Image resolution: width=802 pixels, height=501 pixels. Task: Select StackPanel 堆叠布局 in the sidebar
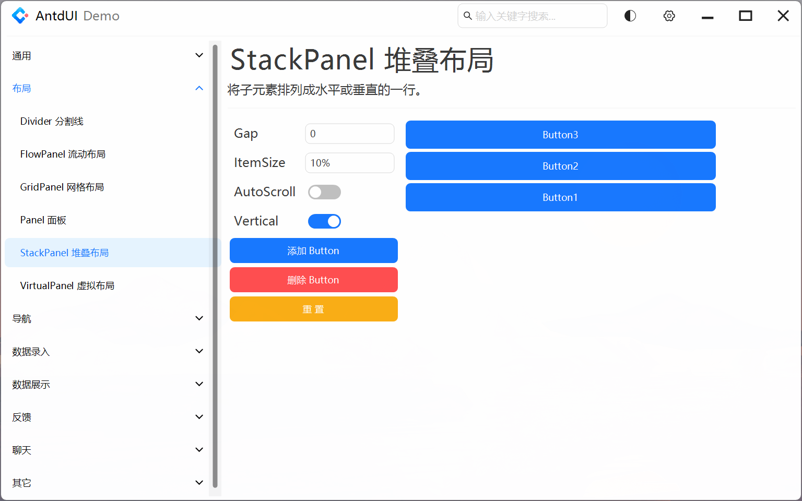coord(64,253)
